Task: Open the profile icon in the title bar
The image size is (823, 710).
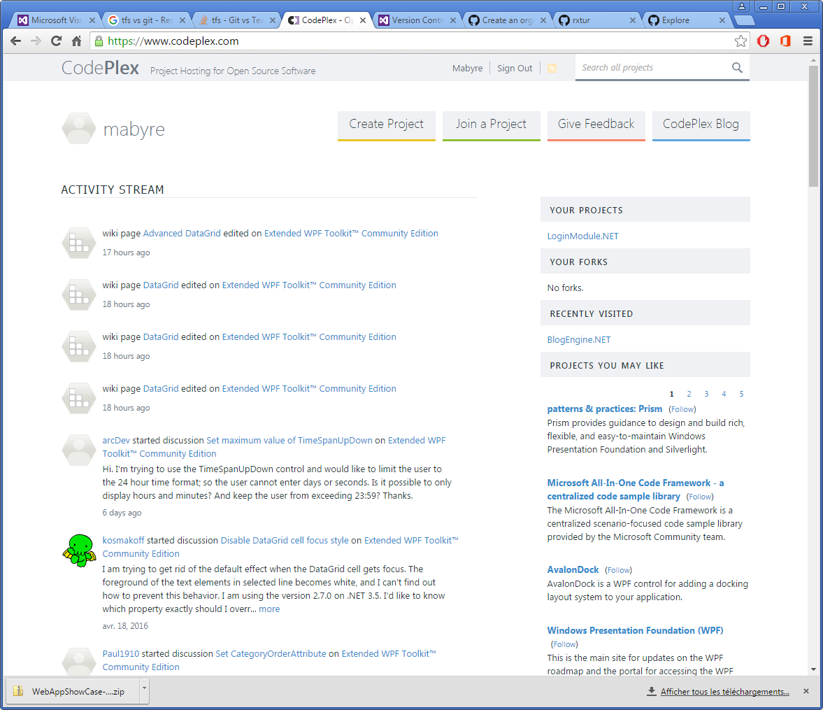Action: 741,6
